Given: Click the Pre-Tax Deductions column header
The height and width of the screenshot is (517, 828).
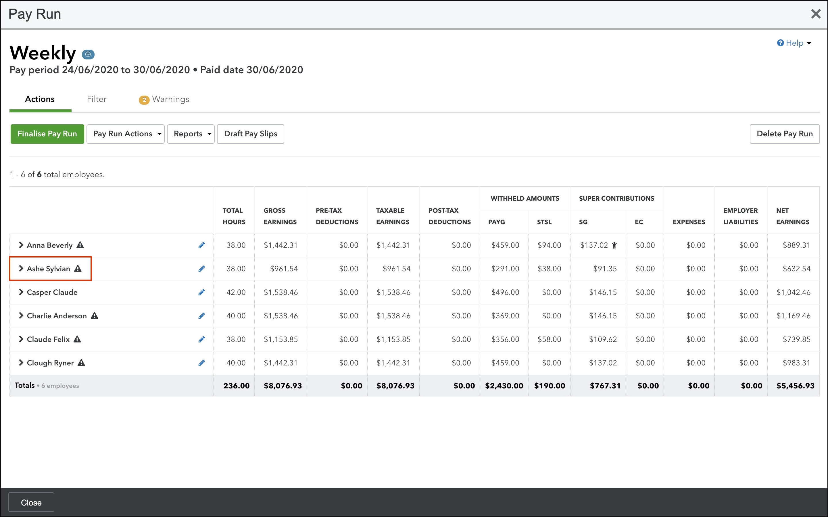Looking at the screenshot, I should 337,216.
